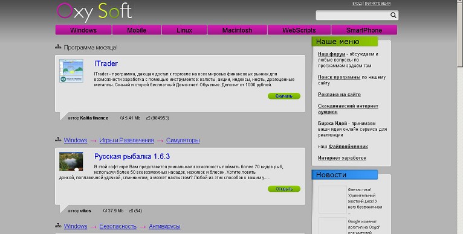Click the search magnifier icon
Screen dimensions: 463x234
point(393,15)
